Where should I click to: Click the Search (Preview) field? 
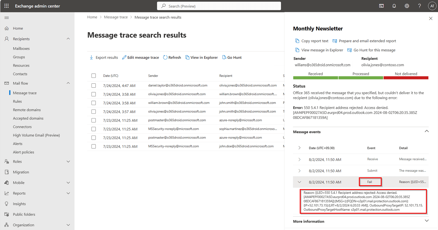tap(219, 6)
